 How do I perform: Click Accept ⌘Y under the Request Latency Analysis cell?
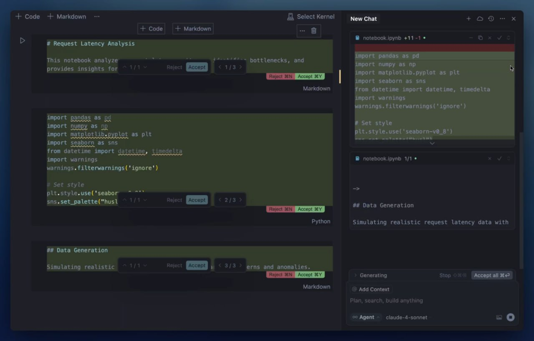[x=310, y=76]
